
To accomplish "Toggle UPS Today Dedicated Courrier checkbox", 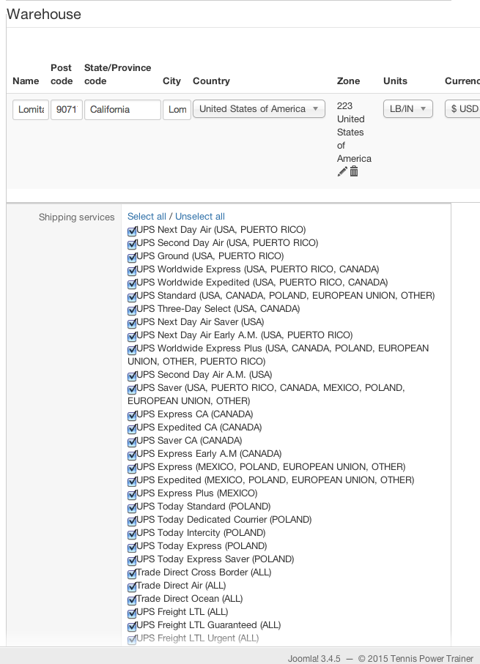I will click(132, 521).
